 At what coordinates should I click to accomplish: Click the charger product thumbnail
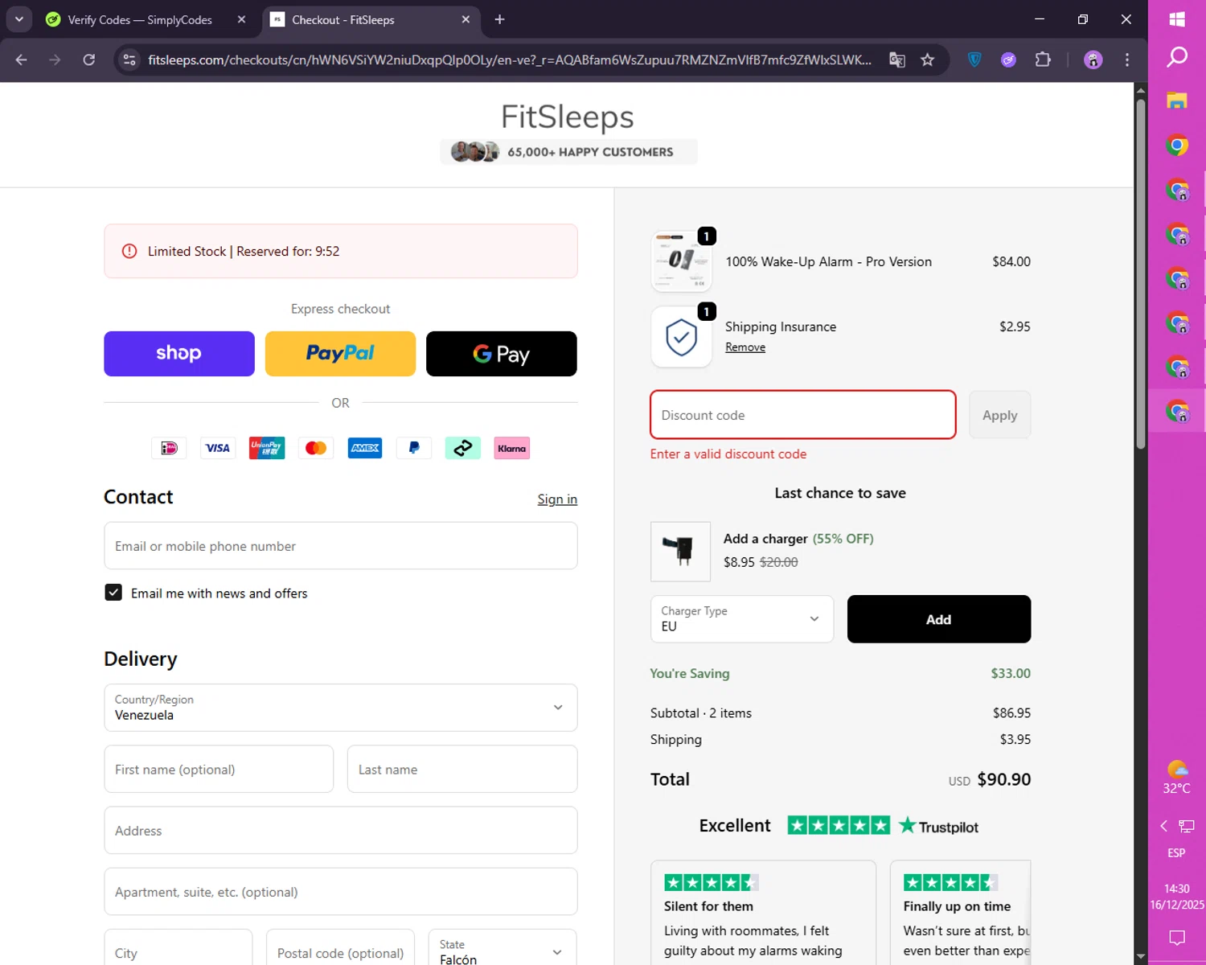tap(681, 552)
